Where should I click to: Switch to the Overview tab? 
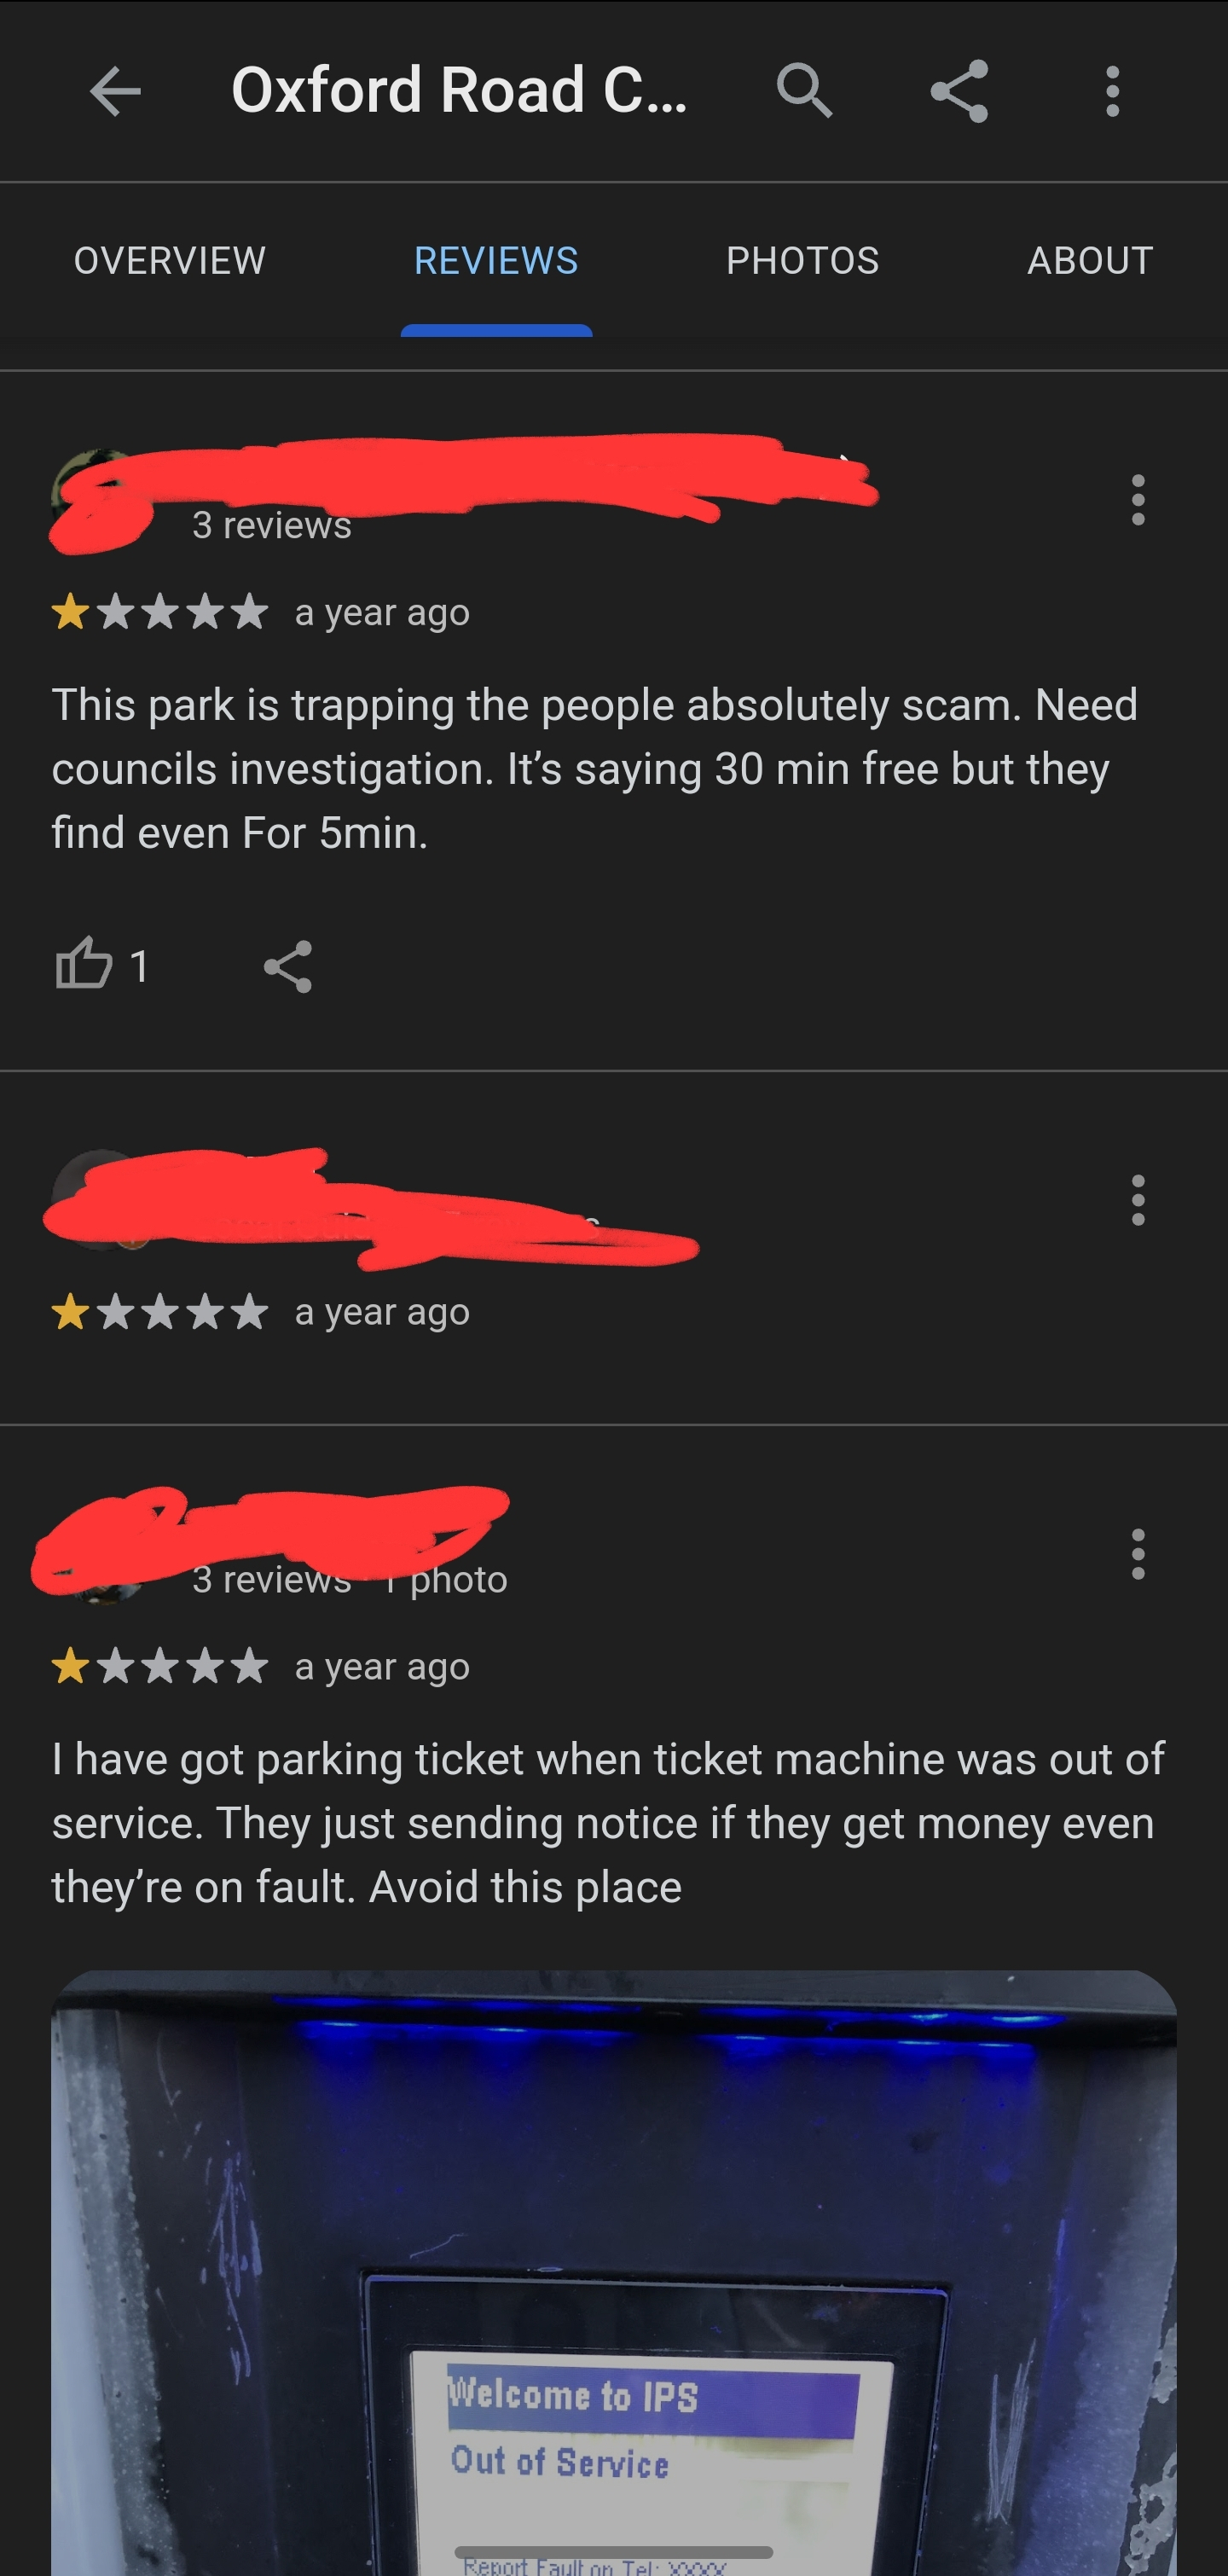[170, 260]
